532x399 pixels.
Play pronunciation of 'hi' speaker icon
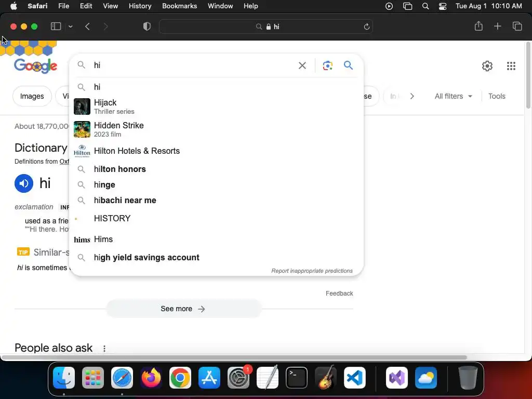[x=24, y=183]
